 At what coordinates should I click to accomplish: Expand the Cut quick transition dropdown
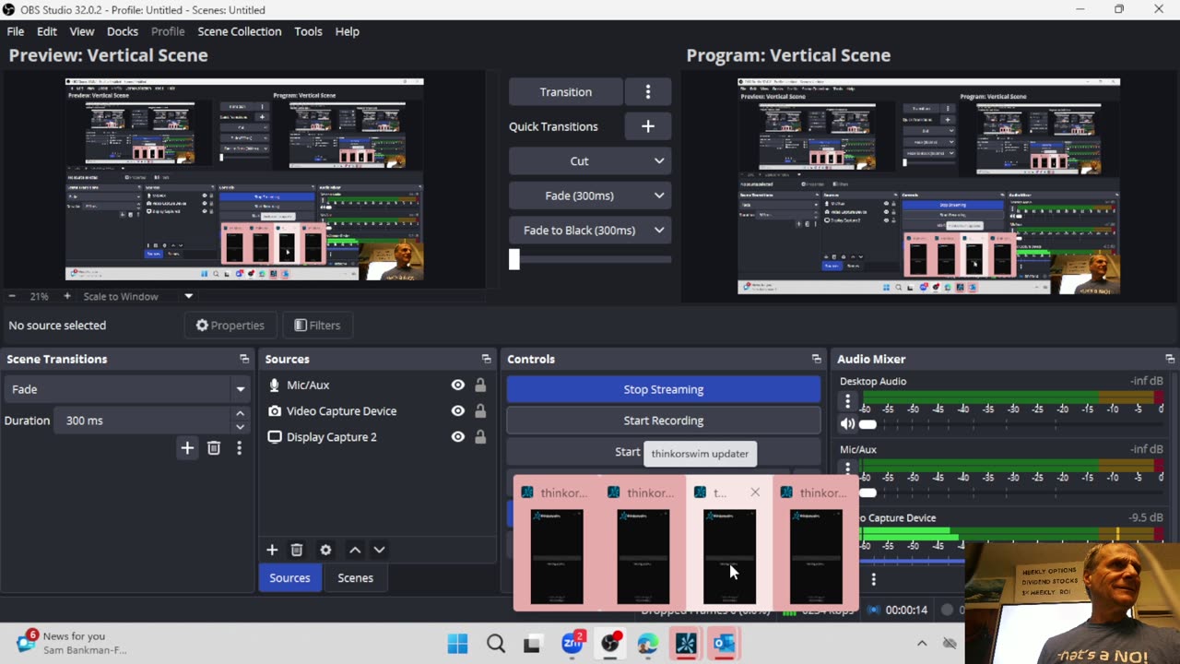[659, 161]
